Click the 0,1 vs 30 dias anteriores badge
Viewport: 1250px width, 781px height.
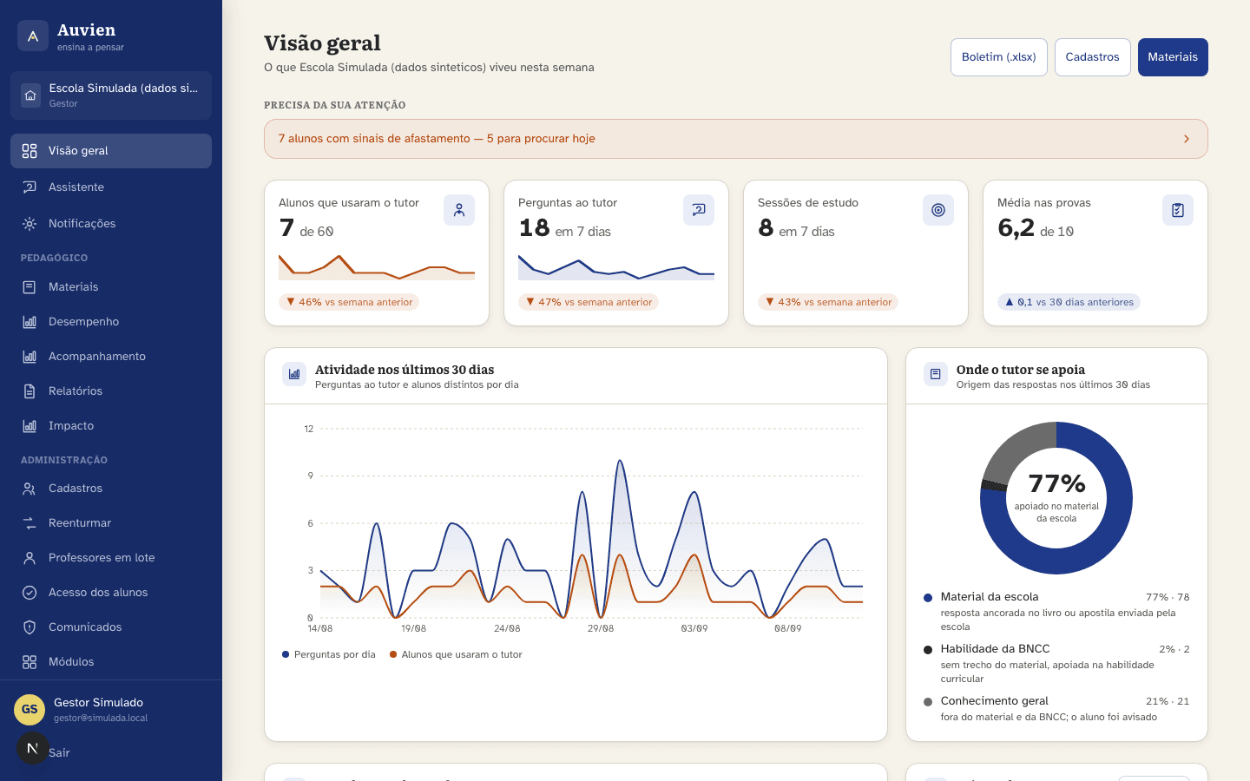coord(1069,302)
